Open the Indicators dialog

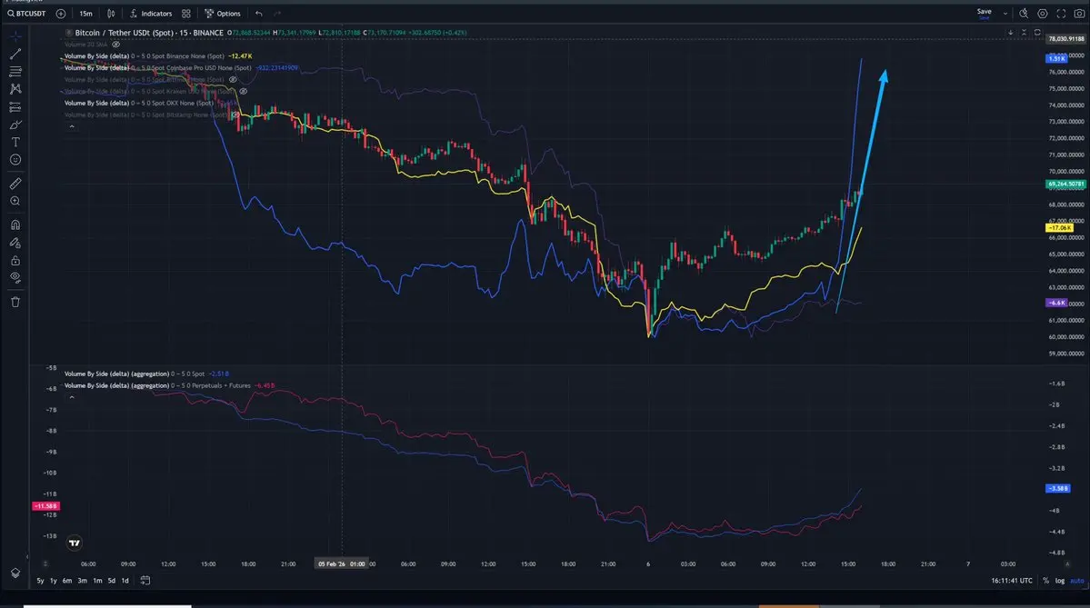coord(151,14)
